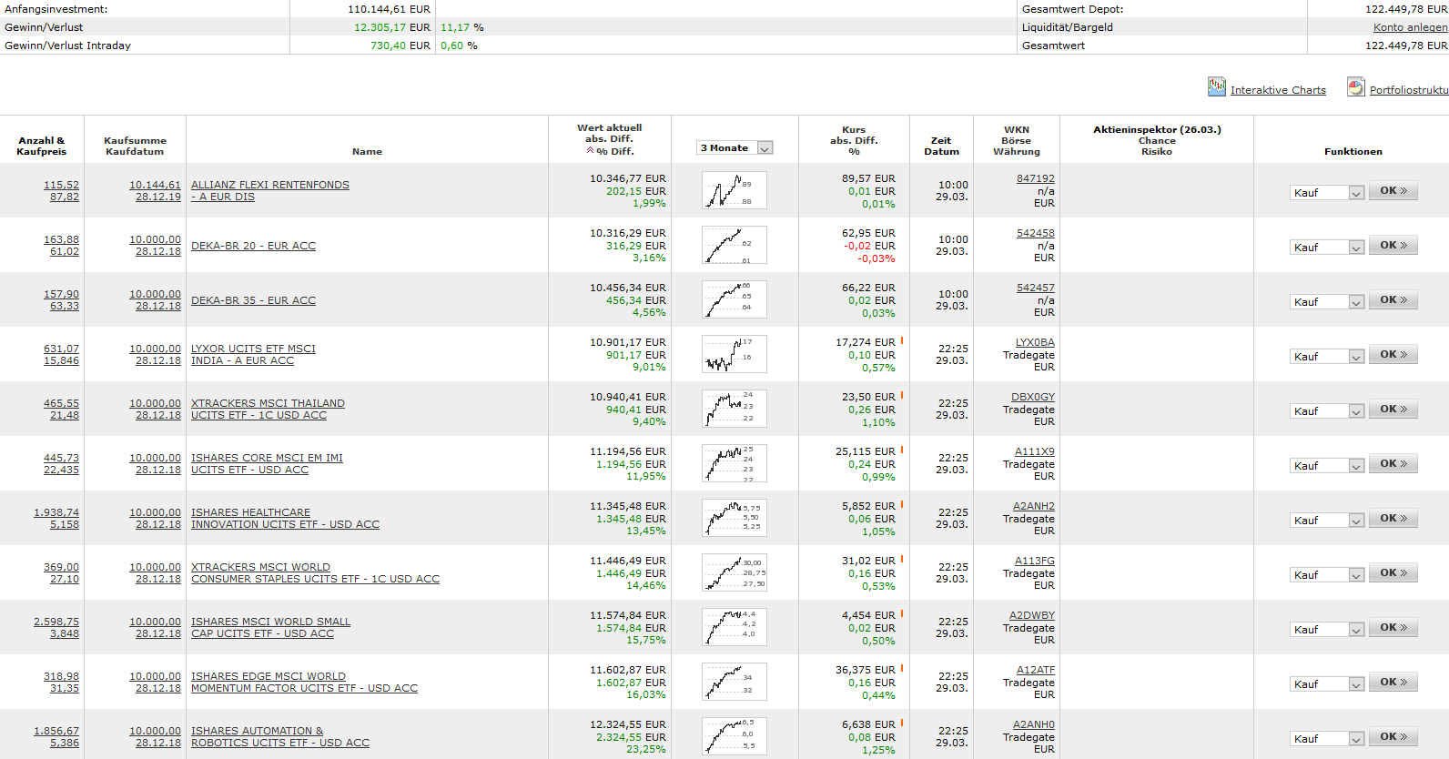Open DEKA-BR 20 - EUR ACC link
The image size is (1449, 759).
(253, 246)
